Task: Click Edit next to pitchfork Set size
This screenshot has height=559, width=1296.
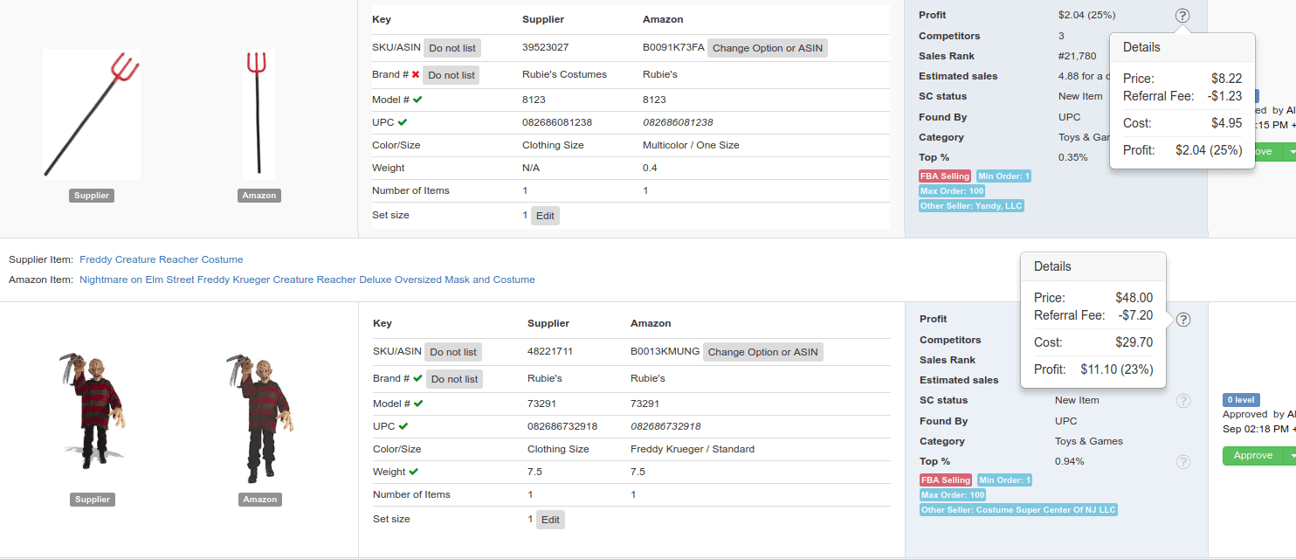Action: pos(545,216)
